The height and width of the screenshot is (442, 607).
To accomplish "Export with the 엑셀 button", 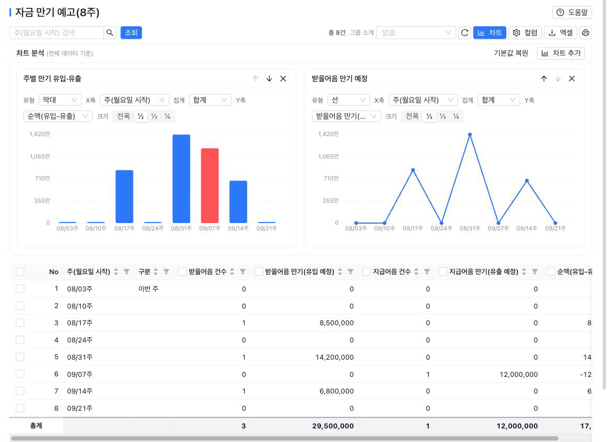I will [x=561, y=33].
